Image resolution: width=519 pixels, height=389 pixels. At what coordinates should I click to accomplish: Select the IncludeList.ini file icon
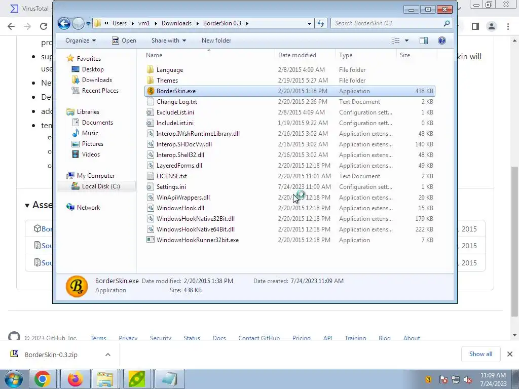tap(151, 123)
